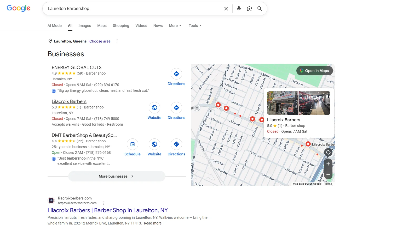Click the Choose area link
414x231 pixels.
(100, 41)
